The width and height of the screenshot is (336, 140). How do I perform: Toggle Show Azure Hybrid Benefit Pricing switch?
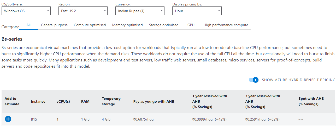[254, 80]
